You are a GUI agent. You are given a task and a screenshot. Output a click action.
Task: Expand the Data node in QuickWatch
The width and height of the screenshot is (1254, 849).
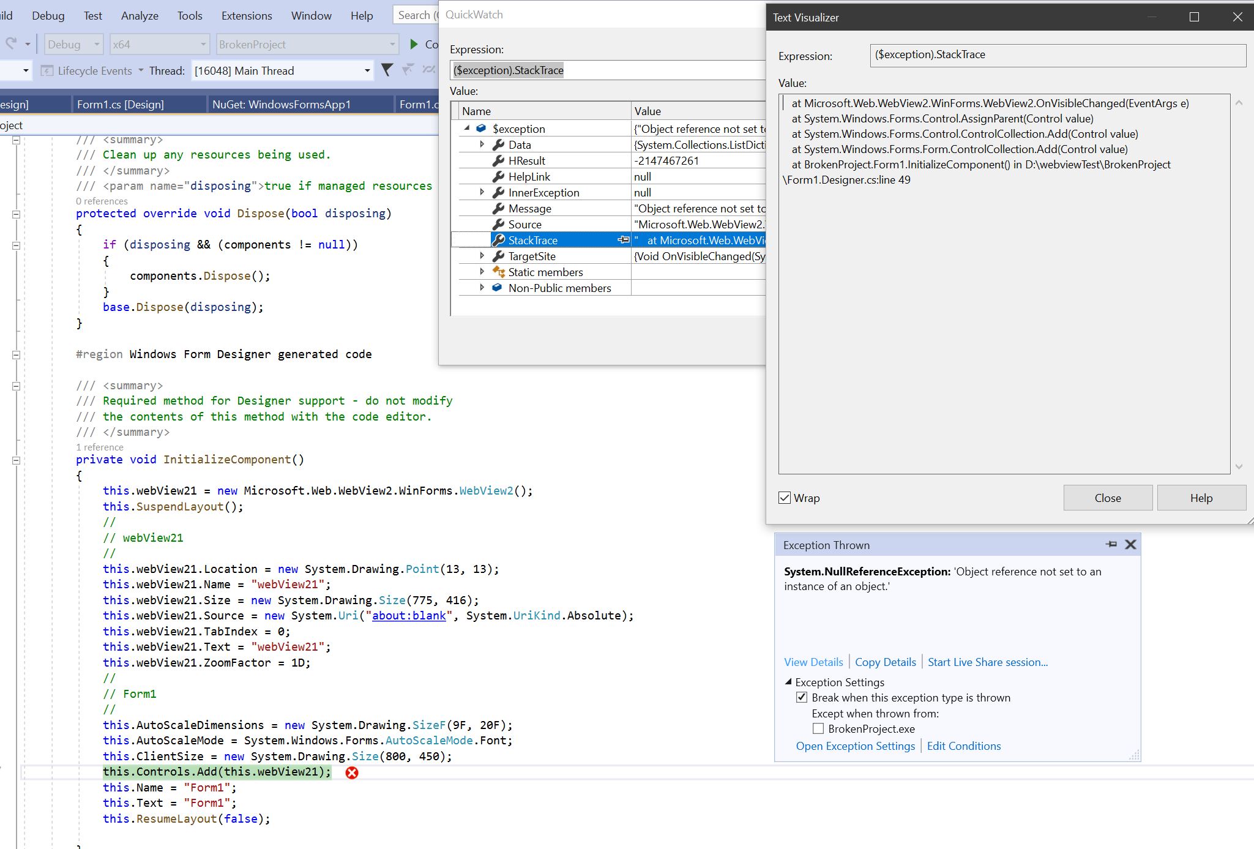[x=483, y=144]
